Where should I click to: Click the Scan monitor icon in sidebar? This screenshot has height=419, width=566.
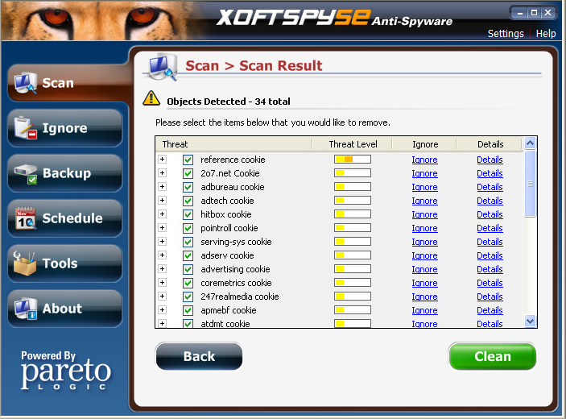point(25,83)
